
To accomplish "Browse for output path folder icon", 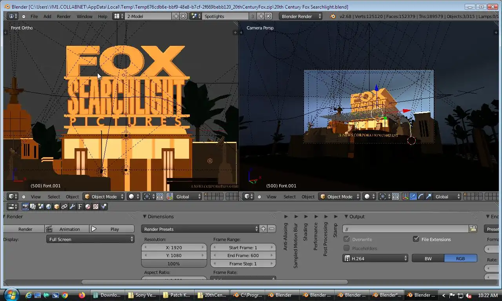I will (473, 229).
